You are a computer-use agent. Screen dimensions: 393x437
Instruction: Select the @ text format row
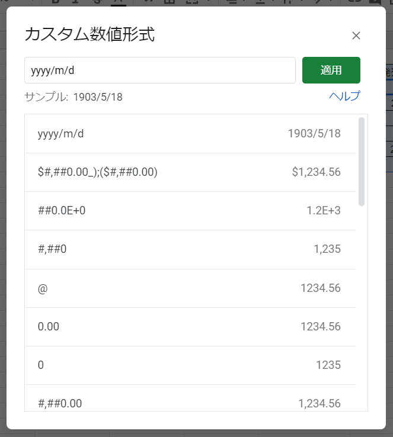tap(190, 288)
